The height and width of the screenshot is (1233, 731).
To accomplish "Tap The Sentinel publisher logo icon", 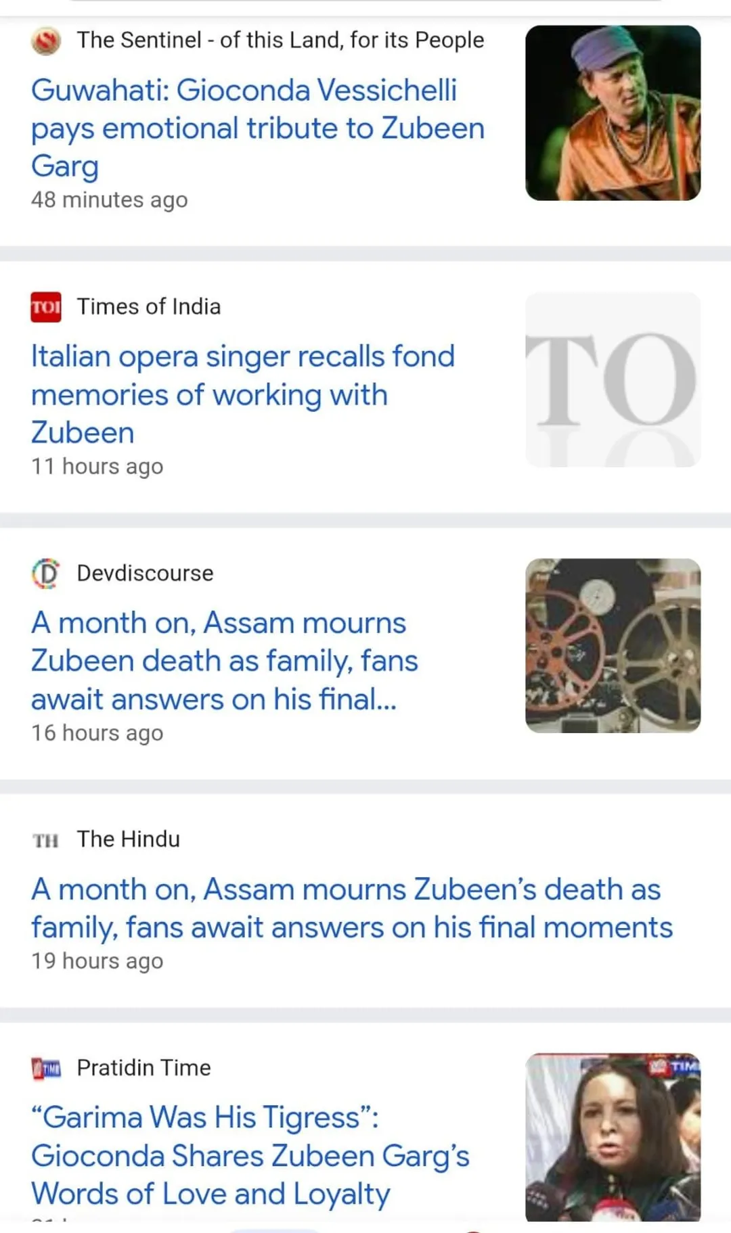I will pyautogui.click(x=46, y=41).
